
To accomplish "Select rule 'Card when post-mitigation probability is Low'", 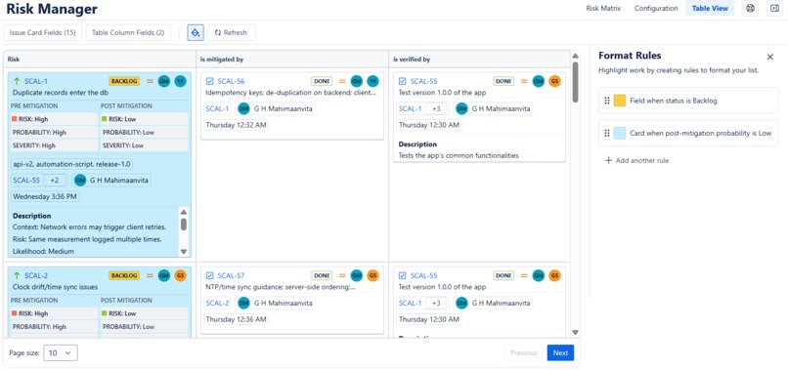I will [x=688, y=133].
